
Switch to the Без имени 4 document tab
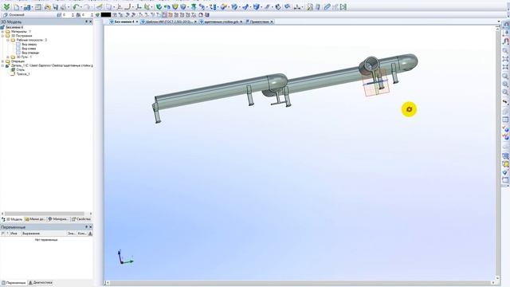click(124, 22)
